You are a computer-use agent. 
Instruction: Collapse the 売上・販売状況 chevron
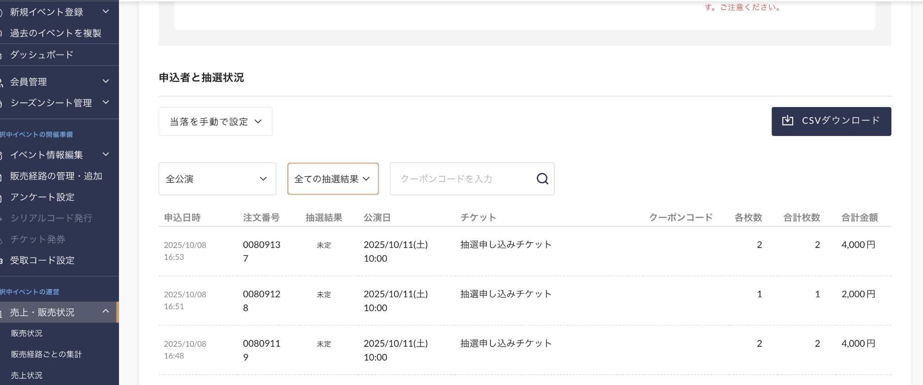click(106, 311)
